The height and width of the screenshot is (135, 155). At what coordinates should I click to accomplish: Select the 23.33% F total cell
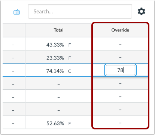(58, 57)
